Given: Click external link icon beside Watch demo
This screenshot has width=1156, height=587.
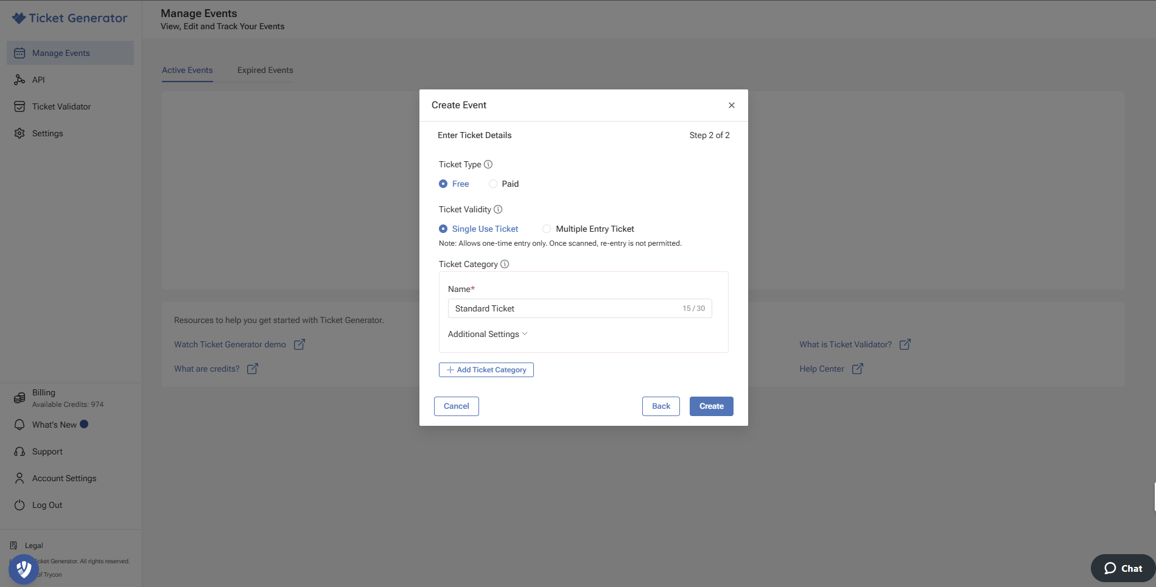Looking at the screenshot, I should click(300, 344).
